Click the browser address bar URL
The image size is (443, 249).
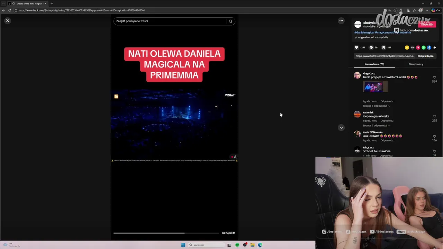(x=82, y=10)
